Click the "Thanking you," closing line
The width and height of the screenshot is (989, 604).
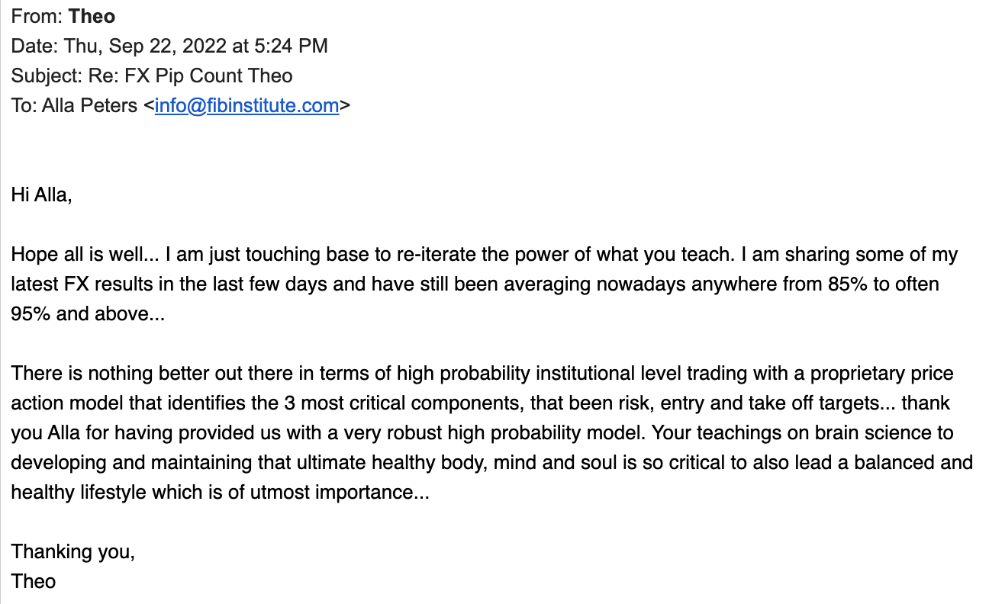coord(73,552)
